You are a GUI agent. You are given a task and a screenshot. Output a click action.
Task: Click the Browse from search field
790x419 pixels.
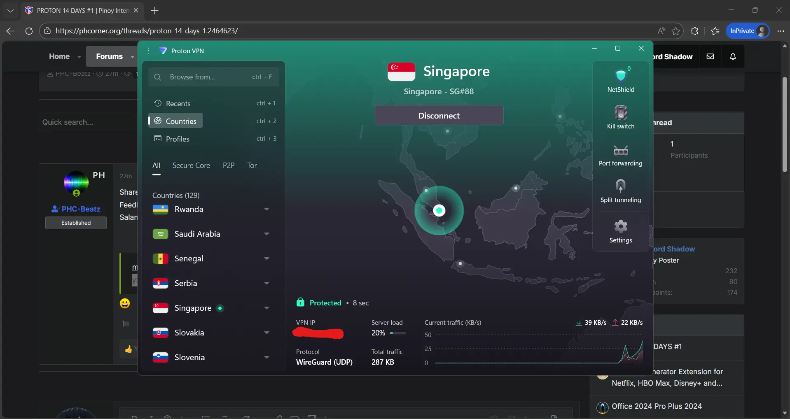(213, 77)
